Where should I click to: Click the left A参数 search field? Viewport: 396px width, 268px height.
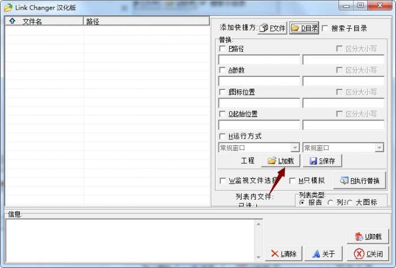259,81
